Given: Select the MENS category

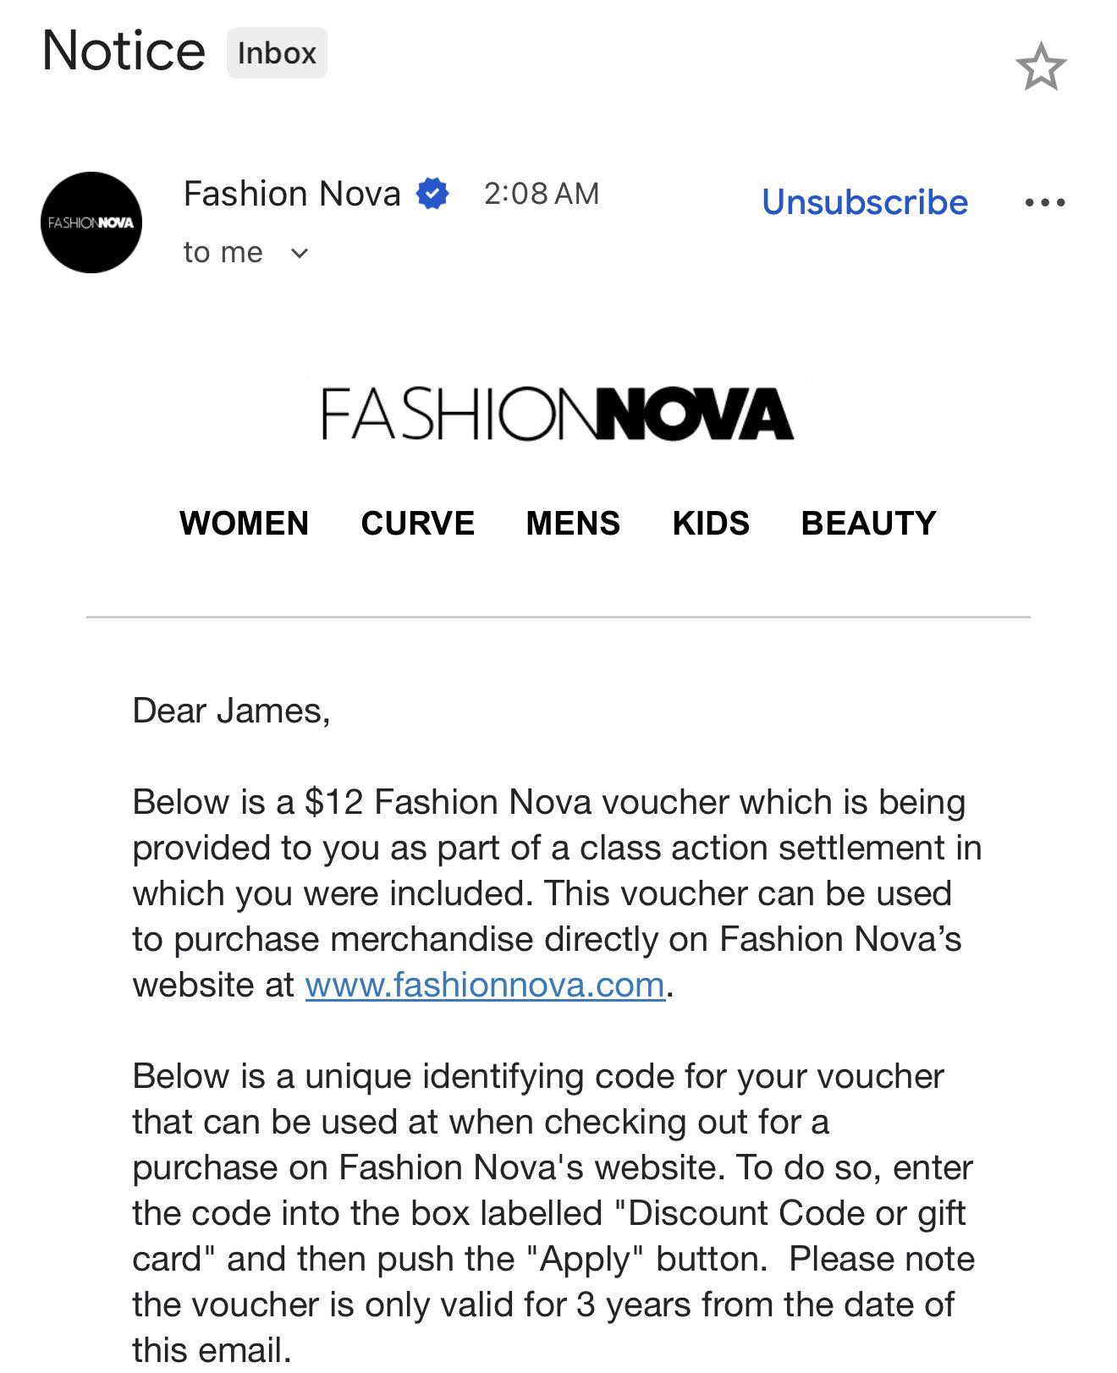Looking at the screenshot, I should [x=573, y=523].
